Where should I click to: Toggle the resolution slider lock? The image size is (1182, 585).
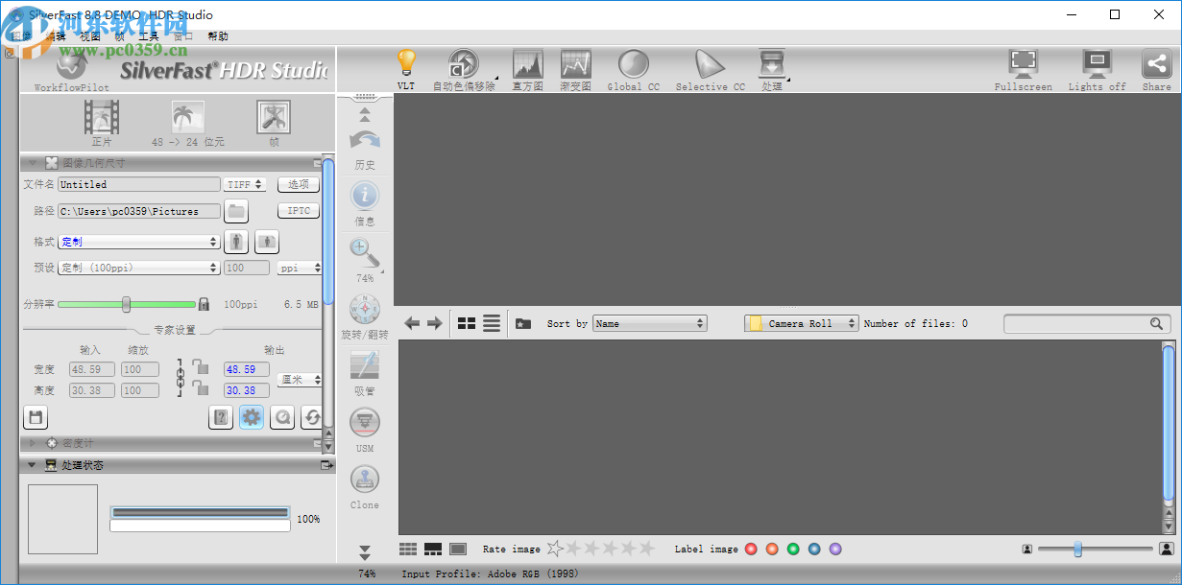pyautogui.click(x=204, y=304)
